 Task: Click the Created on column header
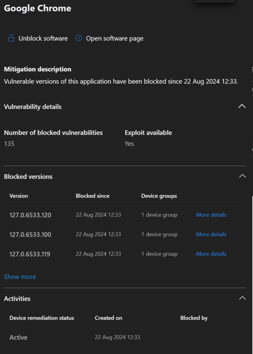[x=109, y=318]
